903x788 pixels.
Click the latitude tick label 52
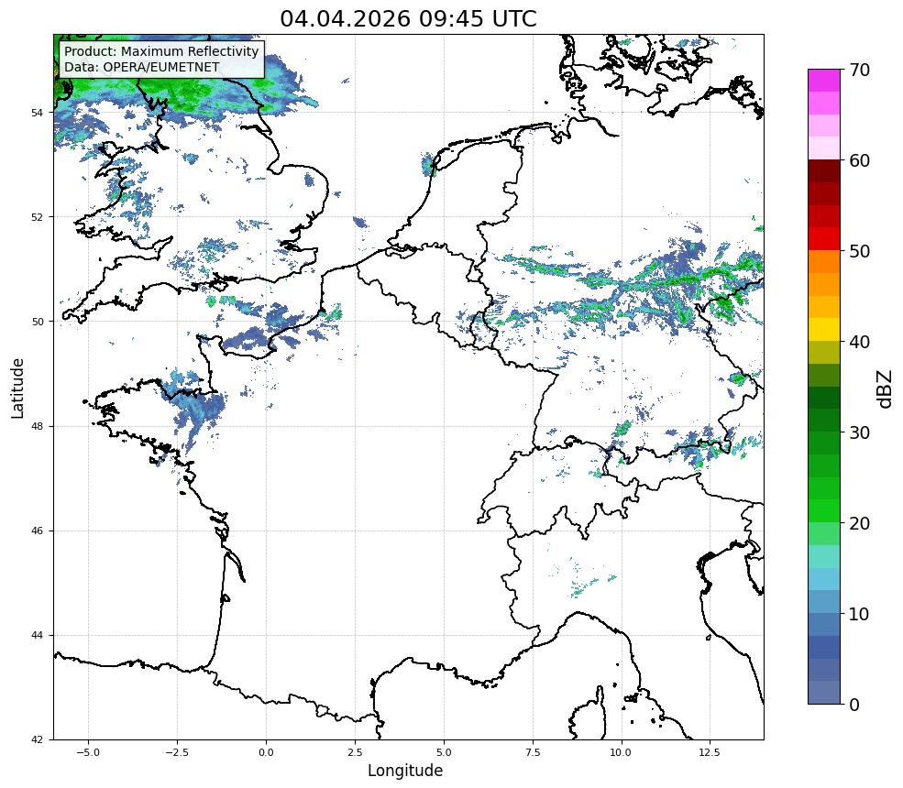(x=37, y=217)
